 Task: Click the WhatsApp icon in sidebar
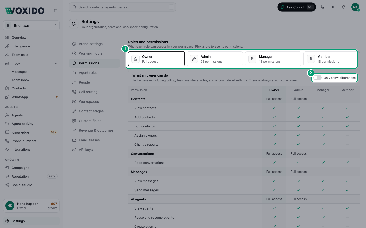7,97
